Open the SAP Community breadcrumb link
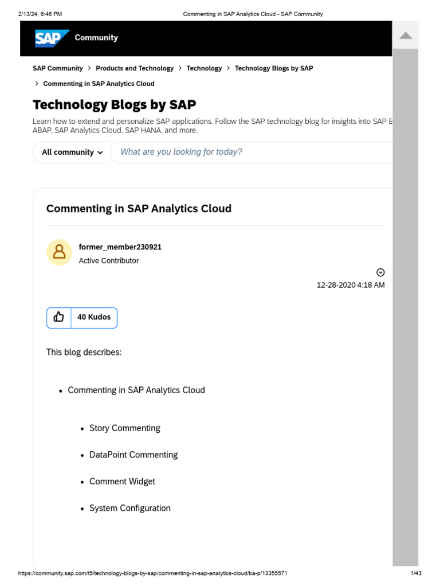The image size is (440, 587). click(58, 68)
